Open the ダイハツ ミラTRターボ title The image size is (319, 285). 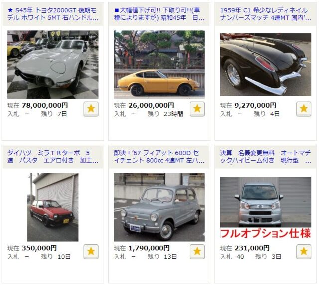(53, 156)
